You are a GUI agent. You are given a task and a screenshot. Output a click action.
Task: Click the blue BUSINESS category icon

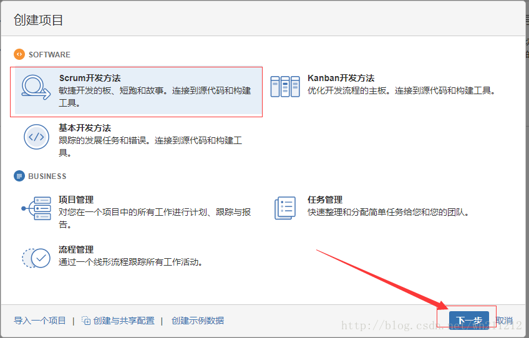click(19, 176)
